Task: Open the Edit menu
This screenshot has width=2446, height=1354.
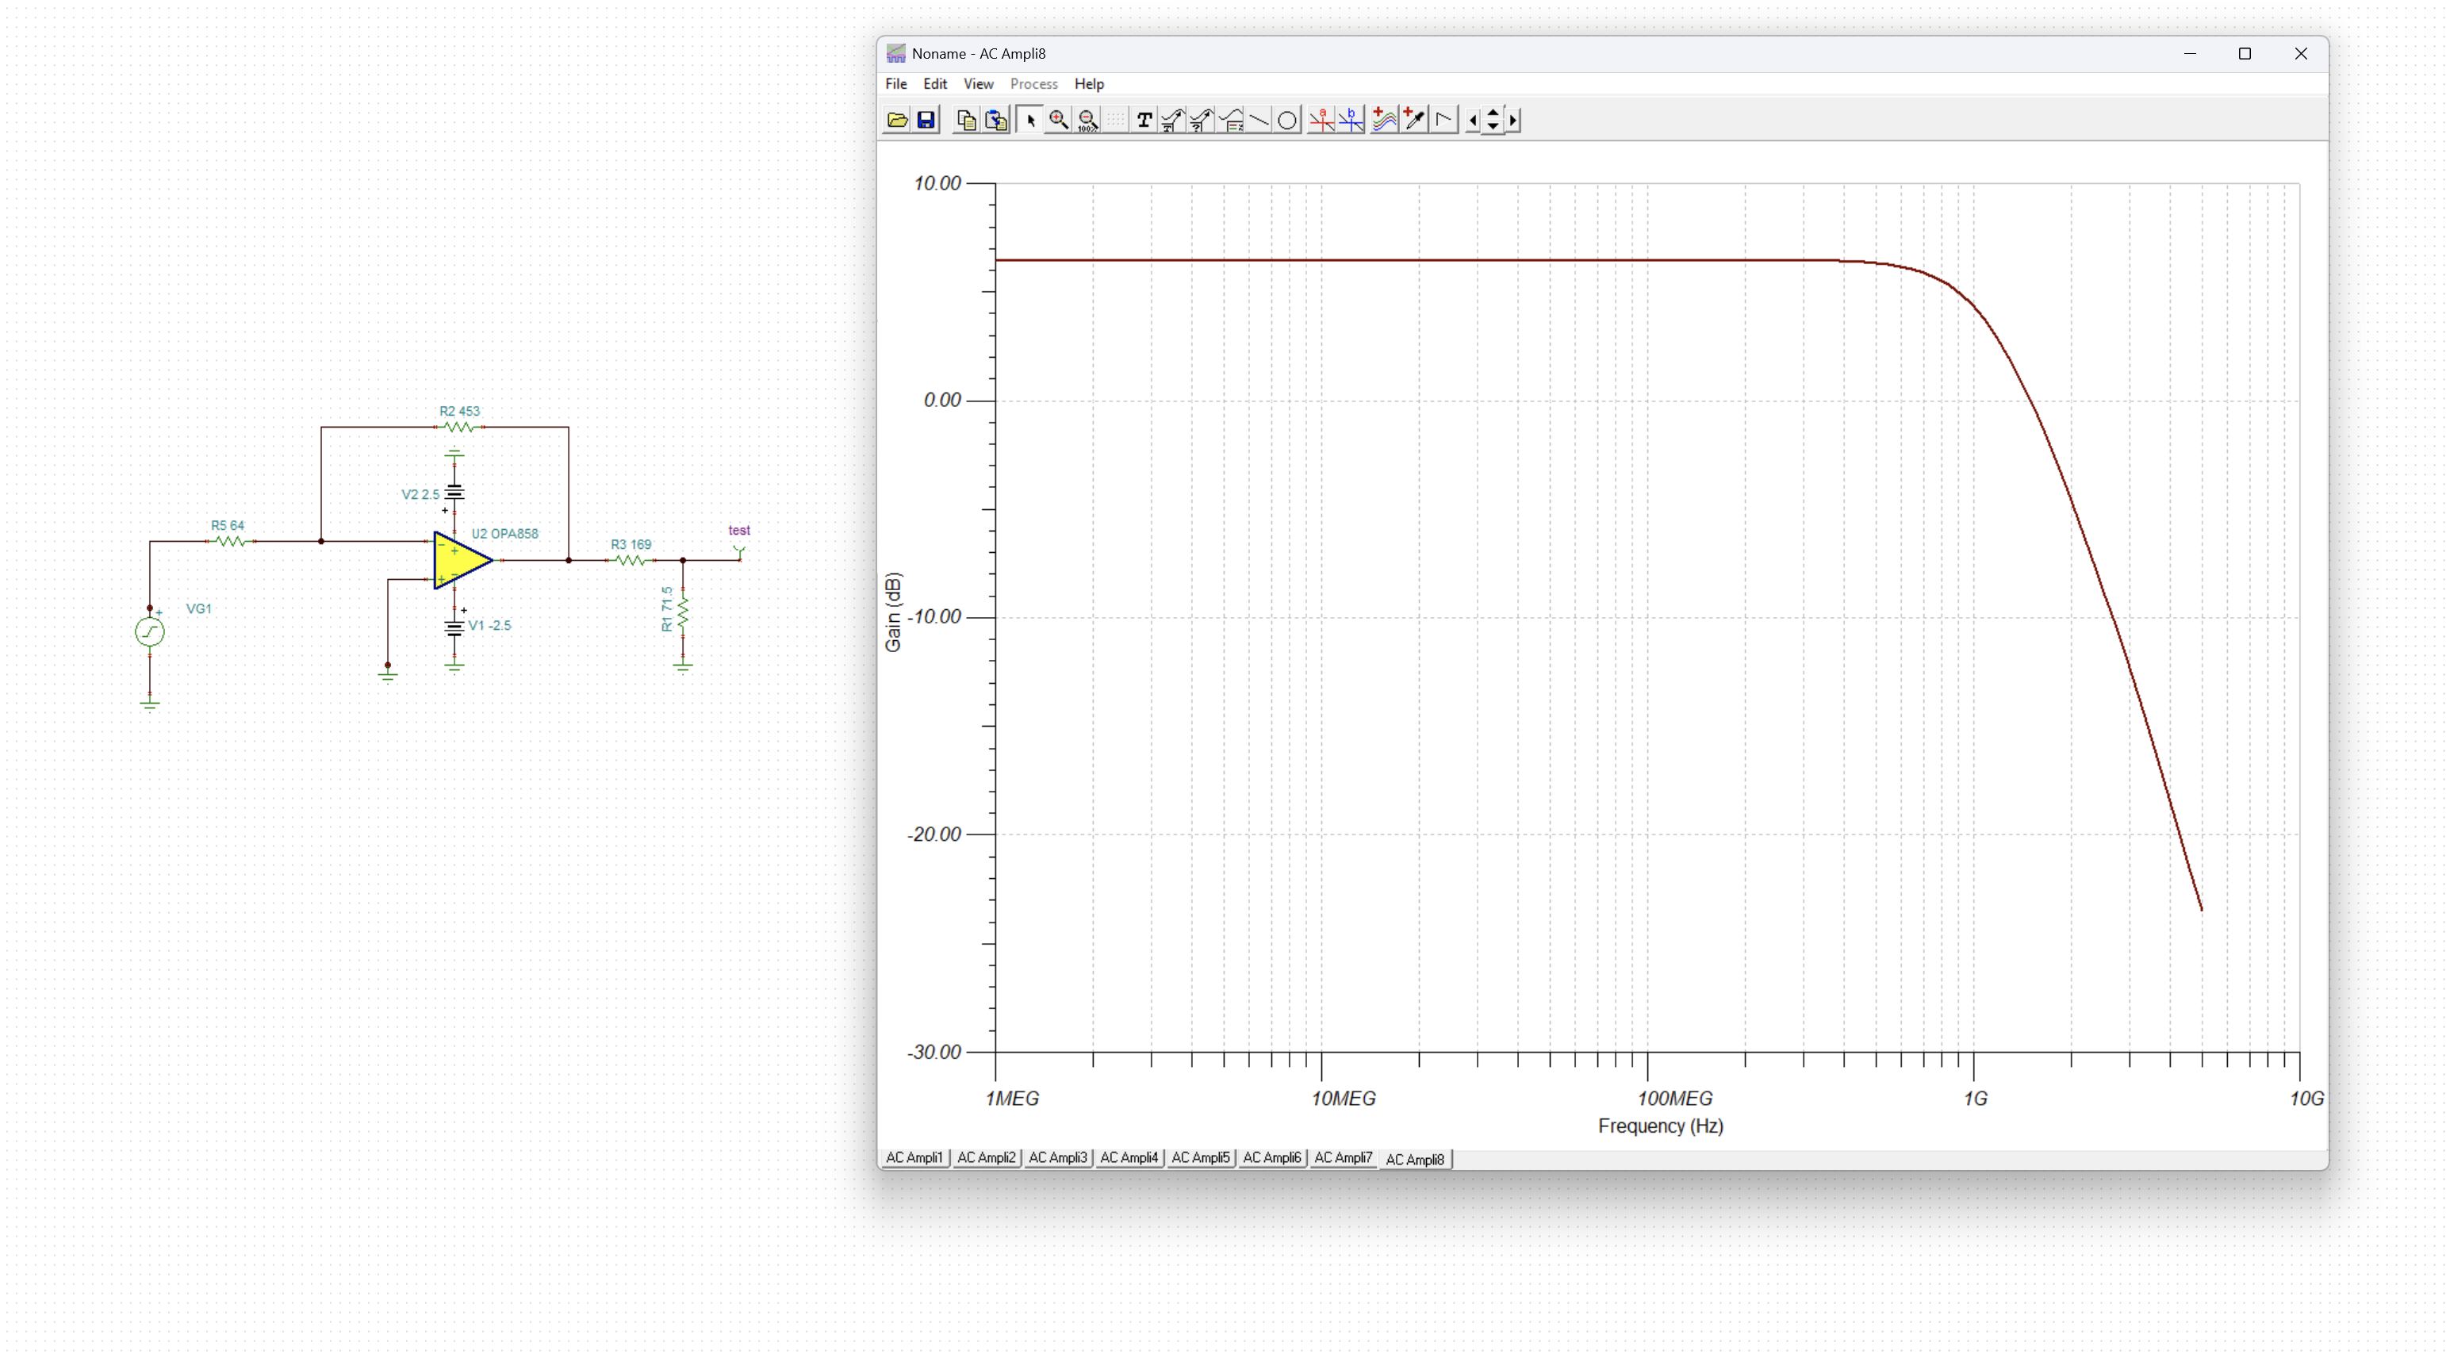Action: pyautogui.click(x=934, y=83)
